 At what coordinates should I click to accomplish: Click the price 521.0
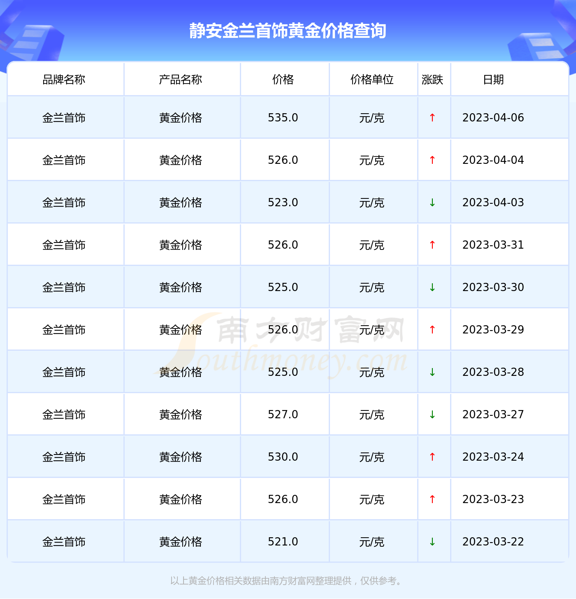pos(283,542)
